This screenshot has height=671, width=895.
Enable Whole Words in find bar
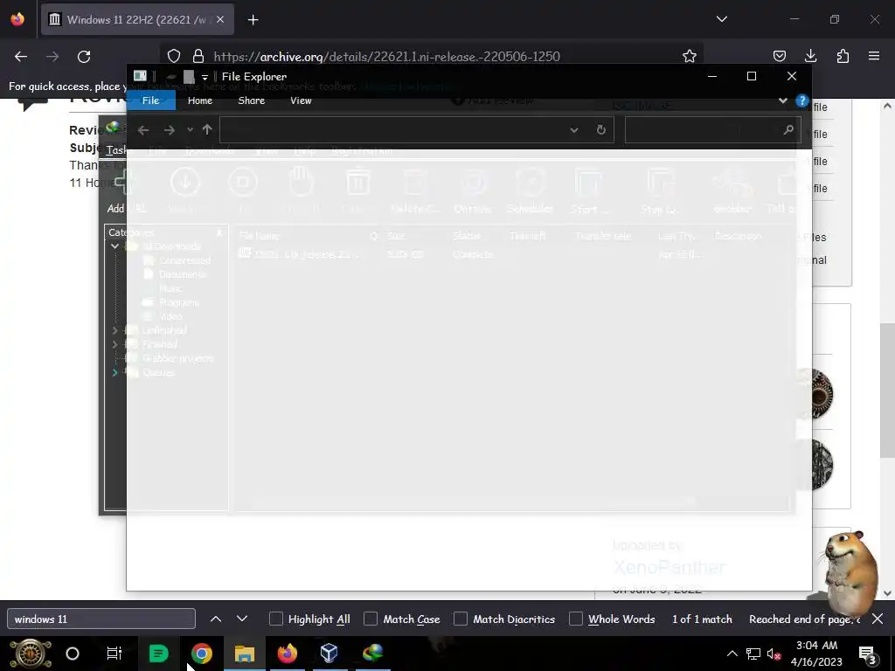point(576,619)
